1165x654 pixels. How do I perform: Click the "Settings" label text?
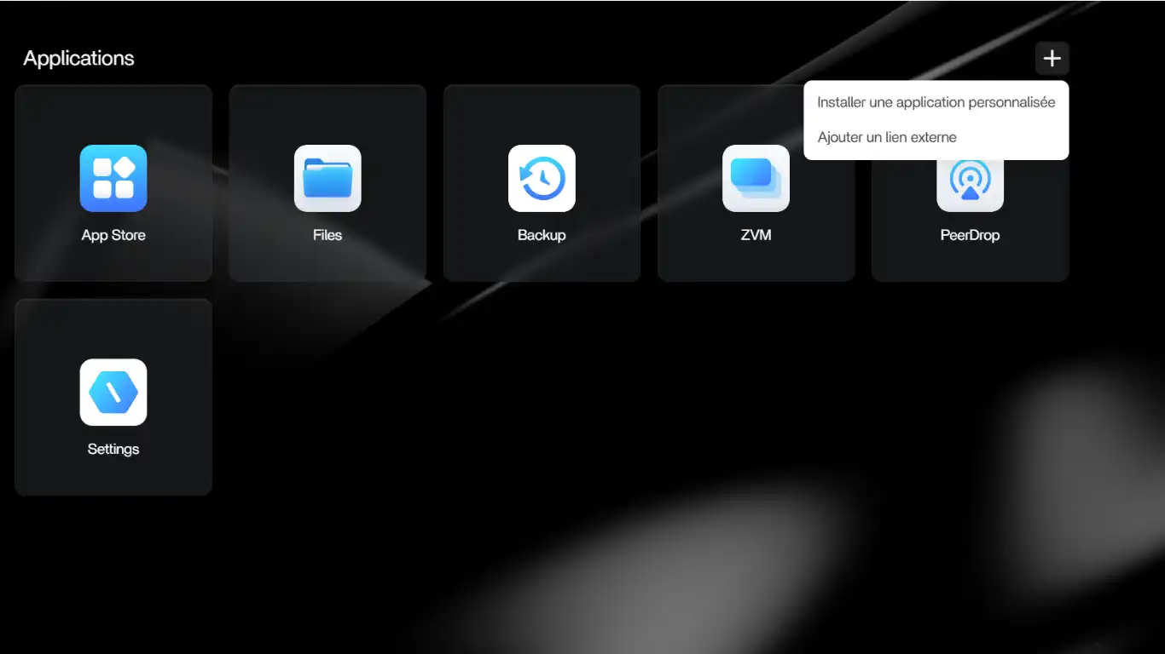[113, 449]
